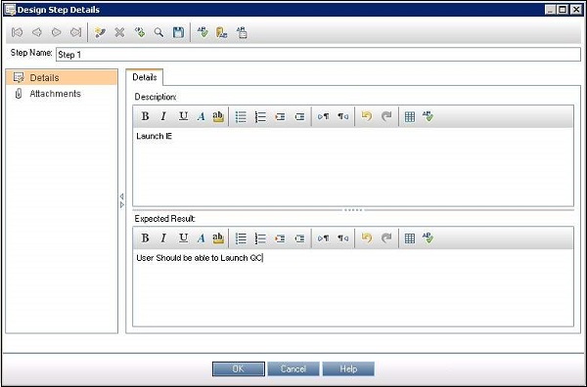Insert numbered list in Expected Result editor
The width and height of the screenshot is (587, 387).
click(260, 238)
